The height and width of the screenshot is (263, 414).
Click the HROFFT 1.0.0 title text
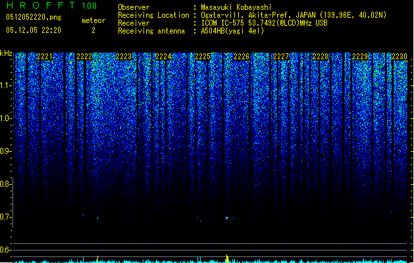[52, 5]
